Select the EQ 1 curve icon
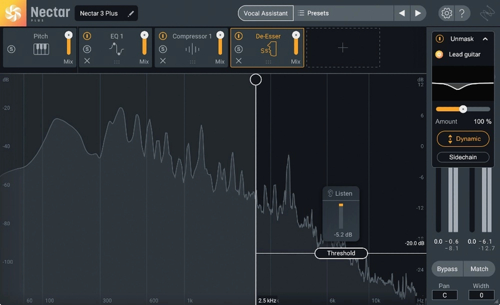Viewport: 500px width, 305px height. 117,49
